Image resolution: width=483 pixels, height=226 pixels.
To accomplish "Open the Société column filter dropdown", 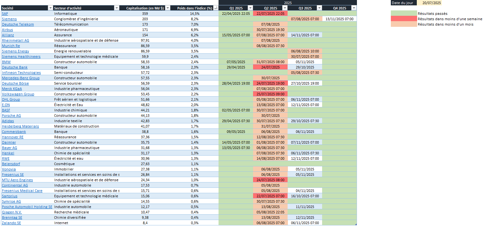I will (50, 8).
